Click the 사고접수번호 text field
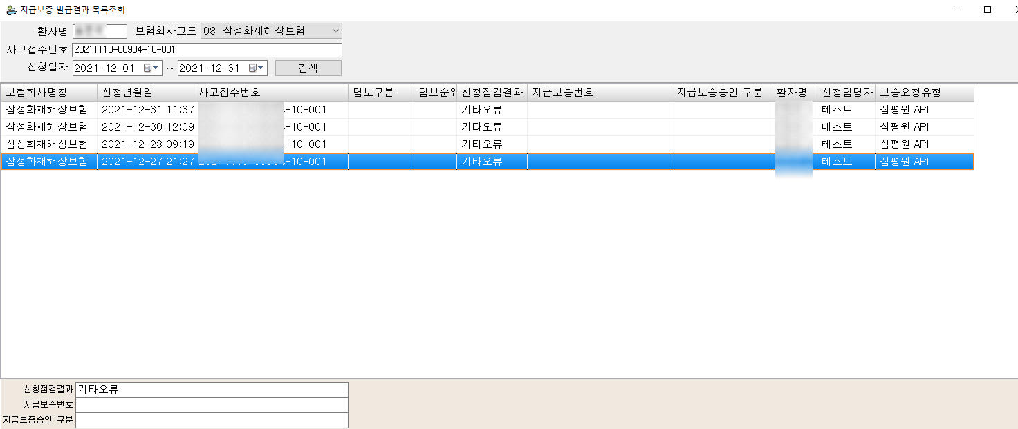This screenshot has height=429, width=1018. [x=206, y=50]
